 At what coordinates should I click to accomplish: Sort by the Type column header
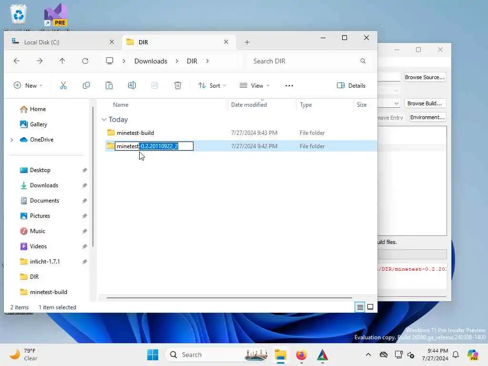tap(305, 105)
